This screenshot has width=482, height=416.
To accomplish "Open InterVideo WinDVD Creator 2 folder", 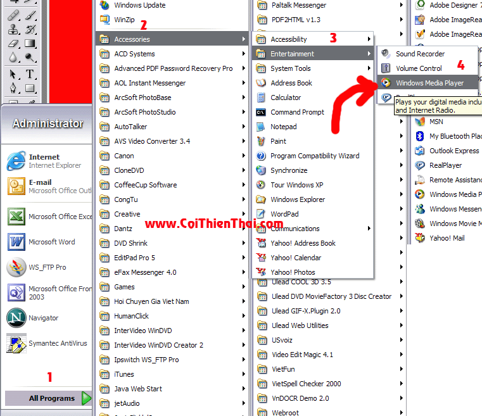I will 172,345.
